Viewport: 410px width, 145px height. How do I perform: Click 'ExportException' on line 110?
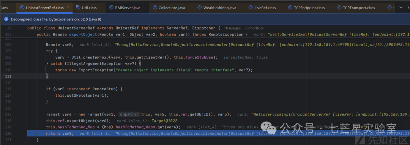tap(96, 70)
